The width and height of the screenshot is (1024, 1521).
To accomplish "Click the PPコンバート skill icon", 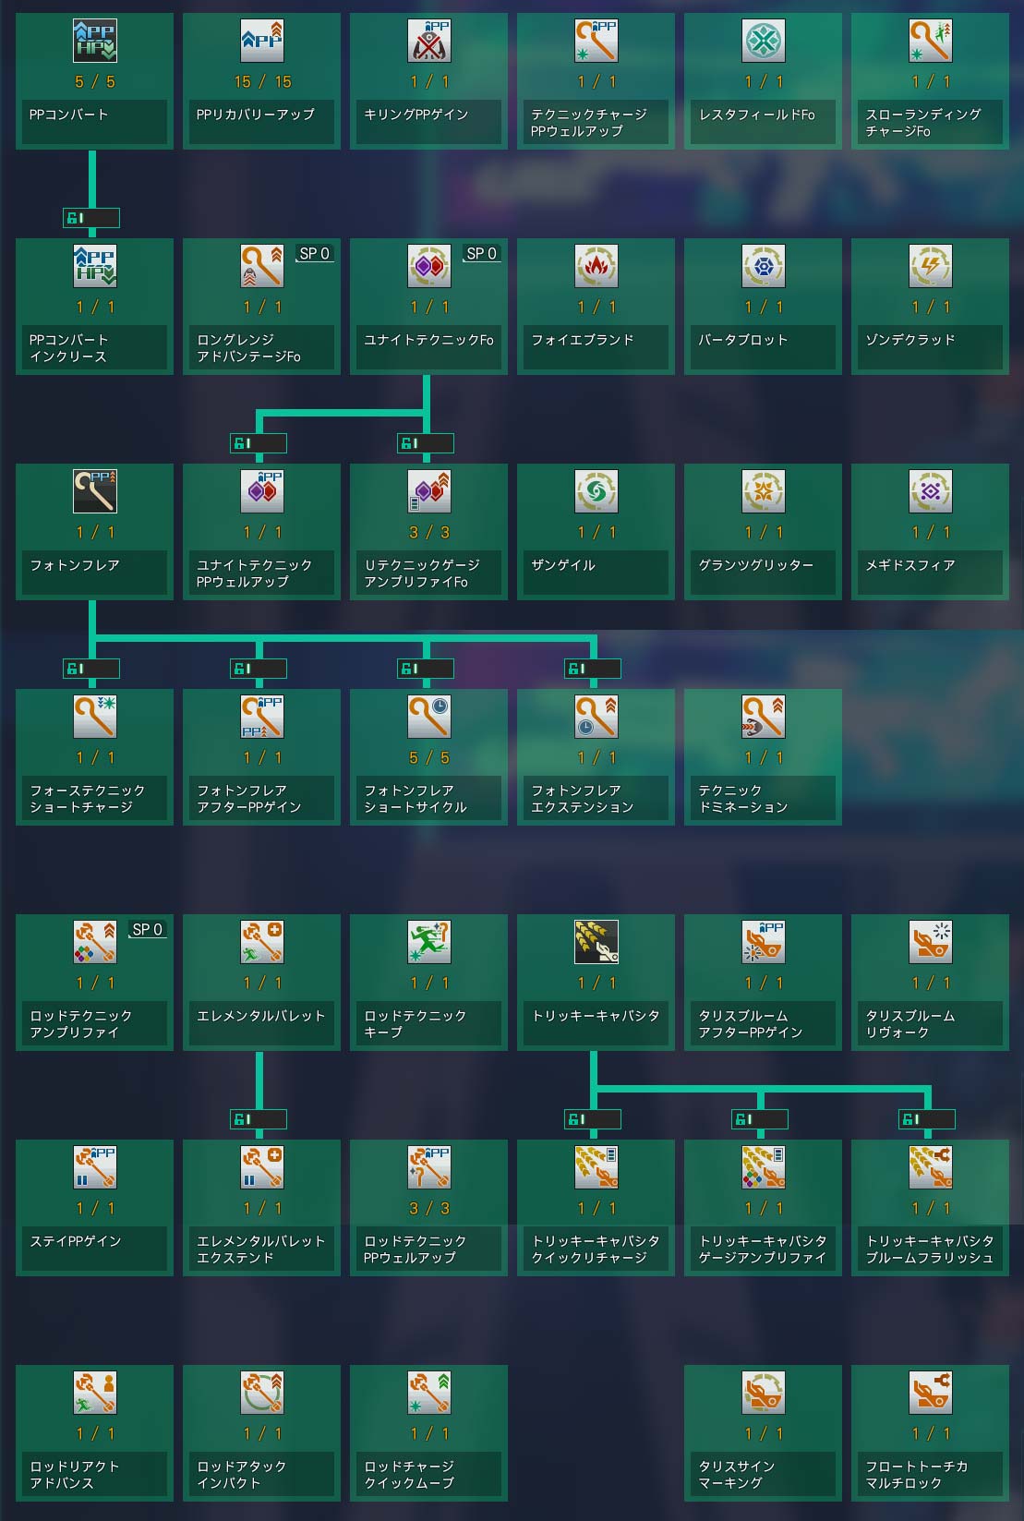I will tap(94, 41).
